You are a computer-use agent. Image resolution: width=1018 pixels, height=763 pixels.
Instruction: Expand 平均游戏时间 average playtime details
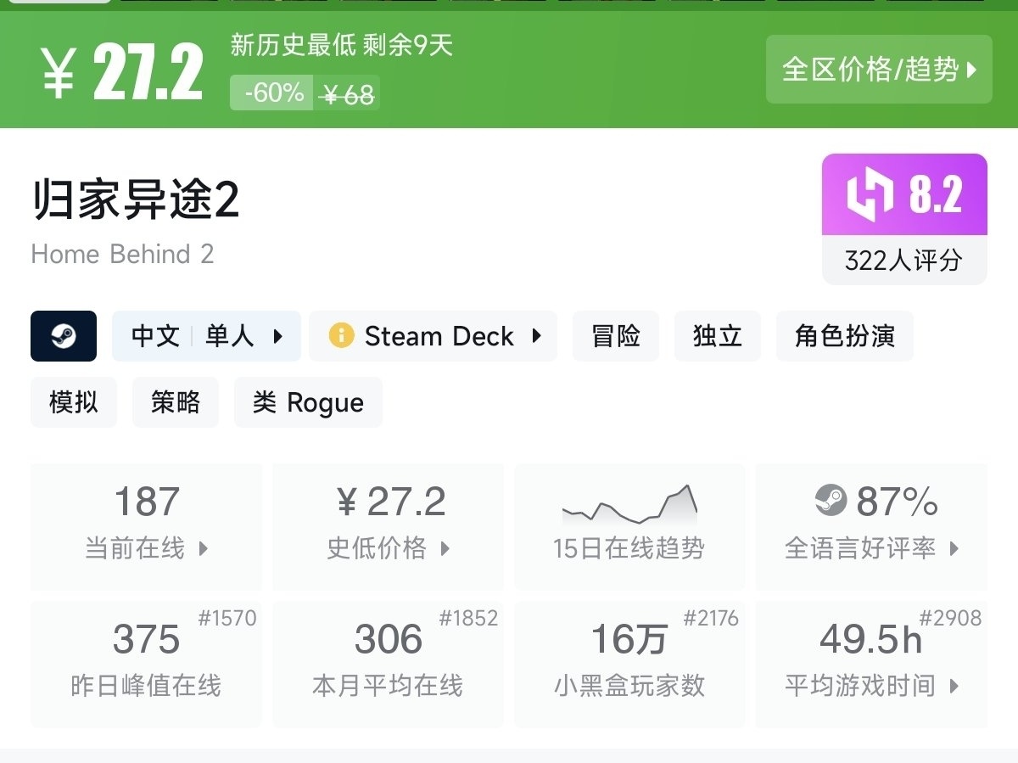point(954,686)
